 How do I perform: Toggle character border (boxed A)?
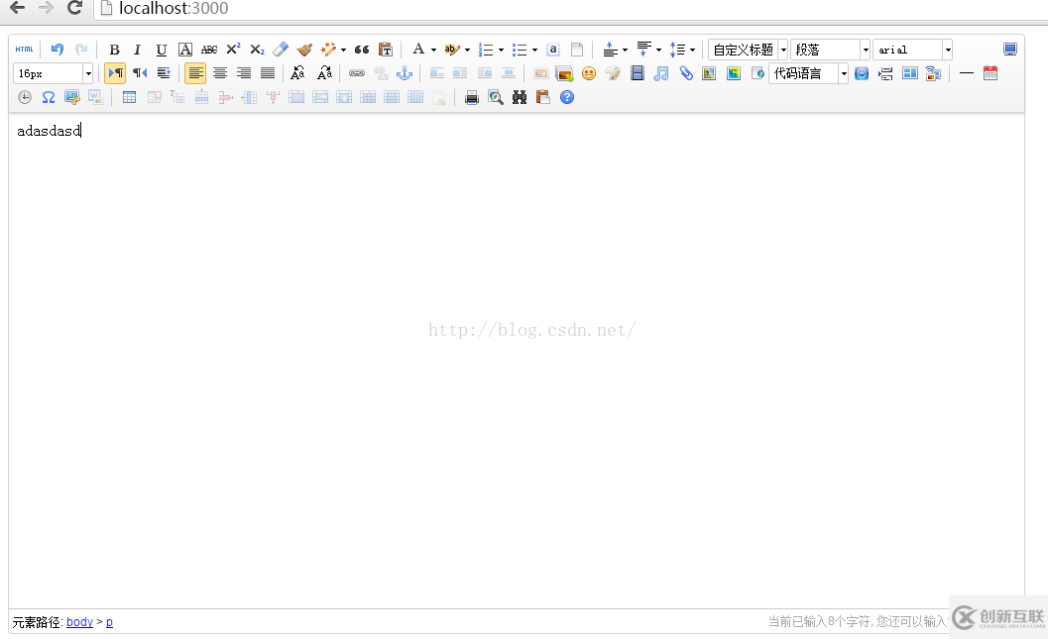coord(185,50)
